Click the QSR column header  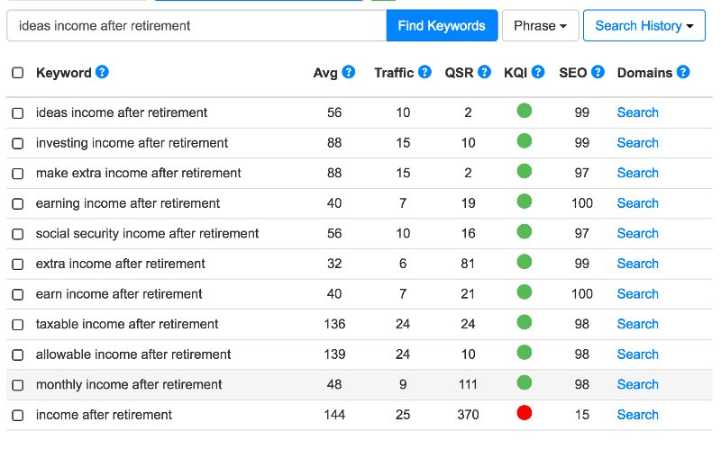point(459,73)
